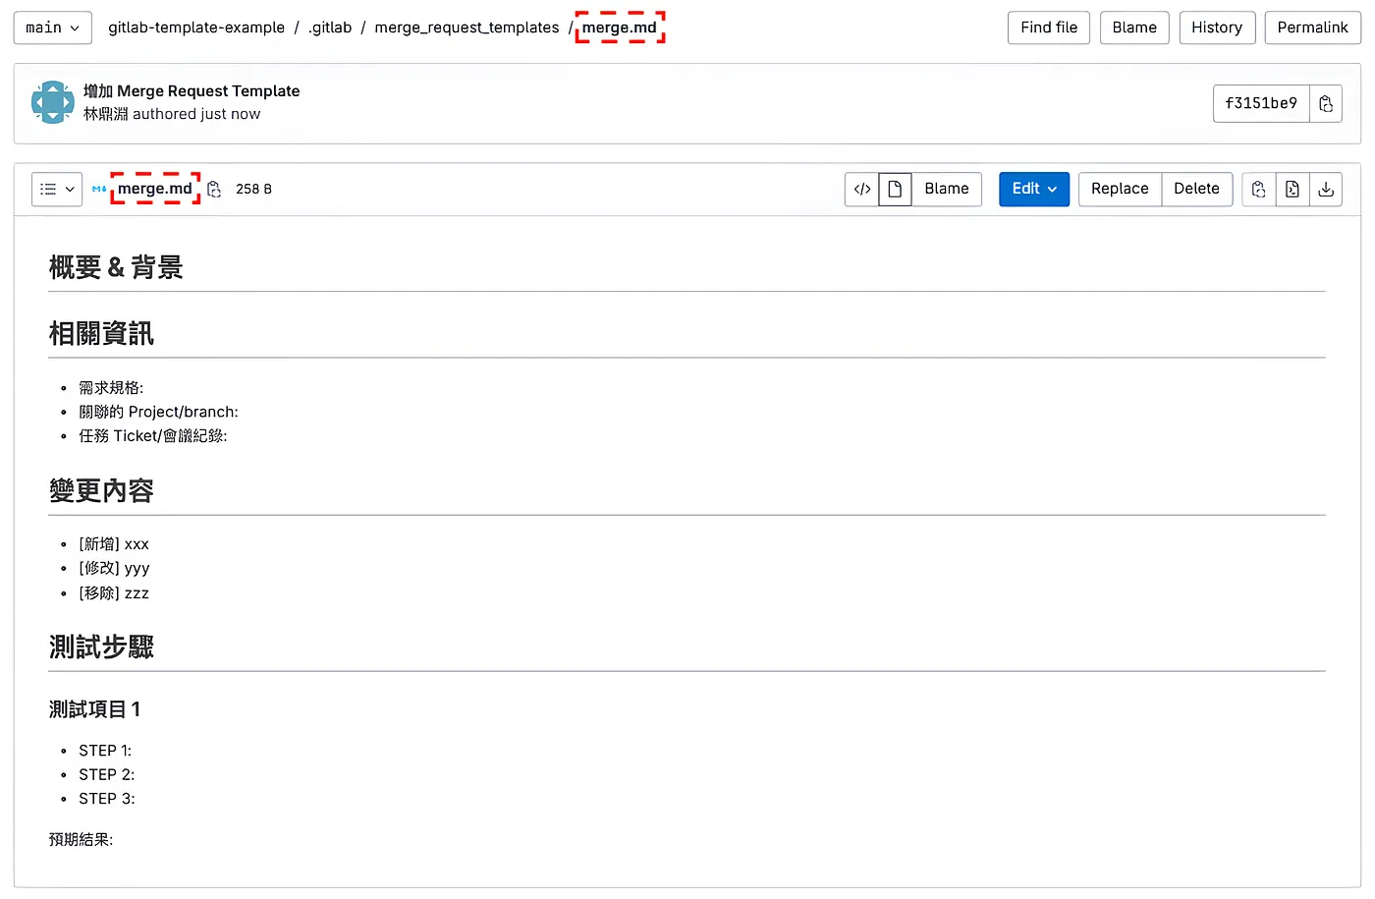Image resolution: width=1375 pixels, height=899 pixels.
Task: Download the merge.md file
Action: [1326, 189]
